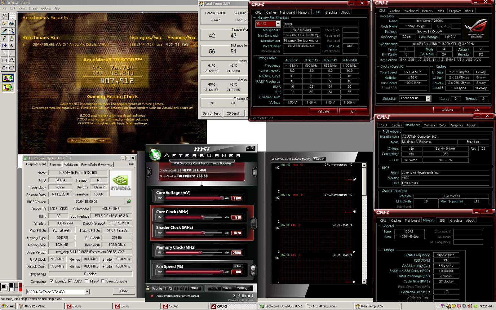Open the NVIDIA GeForce GTX 460 dropdown in GPU-Z
The width and height of the screenshot is (496, 310).
(x=87, y=292)
